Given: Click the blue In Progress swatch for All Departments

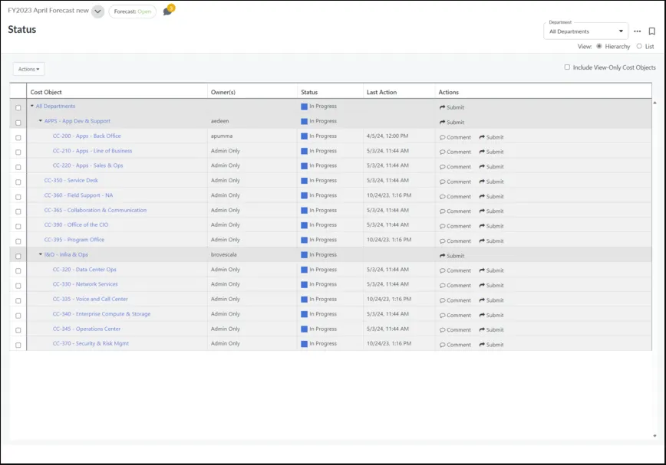Looking at the screenshot, I should tap(304, 106).
